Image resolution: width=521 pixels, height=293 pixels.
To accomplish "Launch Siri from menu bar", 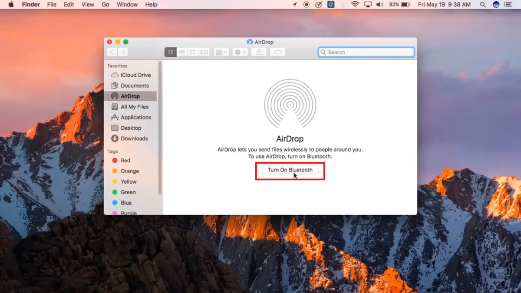I will coord(496,4).
